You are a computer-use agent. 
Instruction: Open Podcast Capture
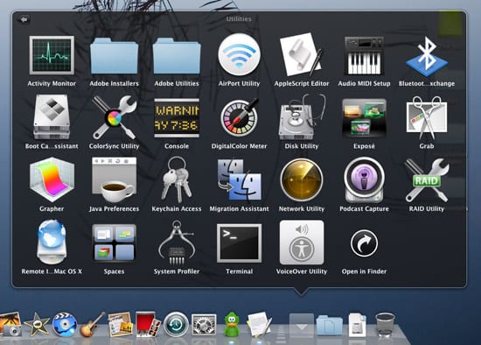(x=364, y=180)
